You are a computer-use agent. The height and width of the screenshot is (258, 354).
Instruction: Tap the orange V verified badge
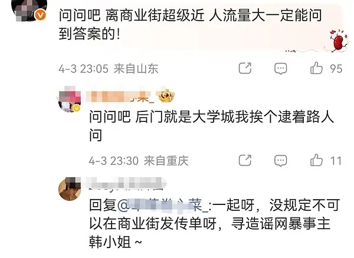coord(40,15)
